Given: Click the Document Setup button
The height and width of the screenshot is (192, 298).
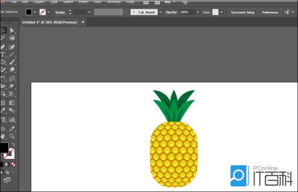Looking at the screenshot, I should (x=242, y=12).
